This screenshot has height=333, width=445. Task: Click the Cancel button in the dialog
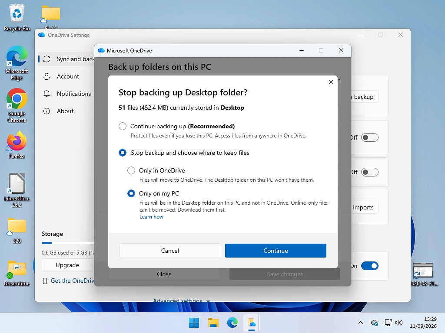170,251
